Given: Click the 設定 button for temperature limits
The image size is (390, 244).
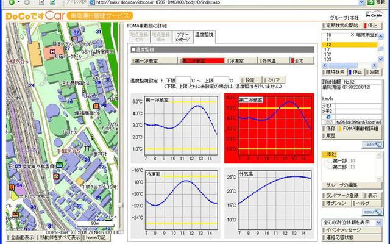Looking at the screenshot, I should [250, 80].
